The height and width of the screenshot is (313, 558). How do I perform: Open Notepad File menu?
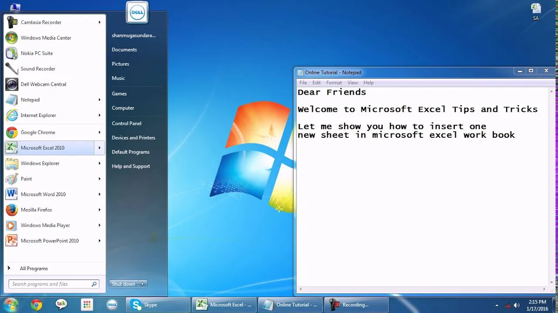tap(303, 83)
